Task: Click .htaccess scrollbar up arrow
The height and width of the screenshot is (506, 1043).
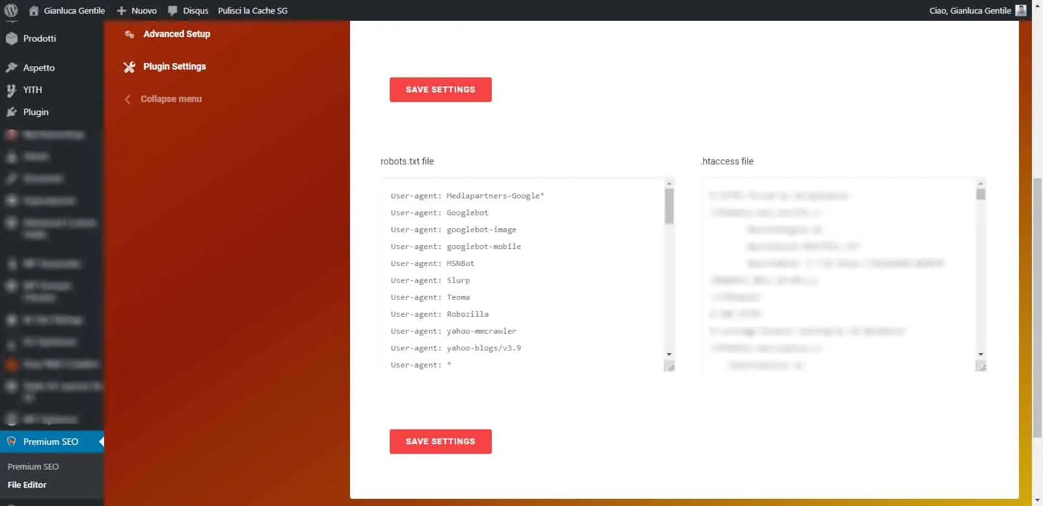Action: [x=981, y=183]
